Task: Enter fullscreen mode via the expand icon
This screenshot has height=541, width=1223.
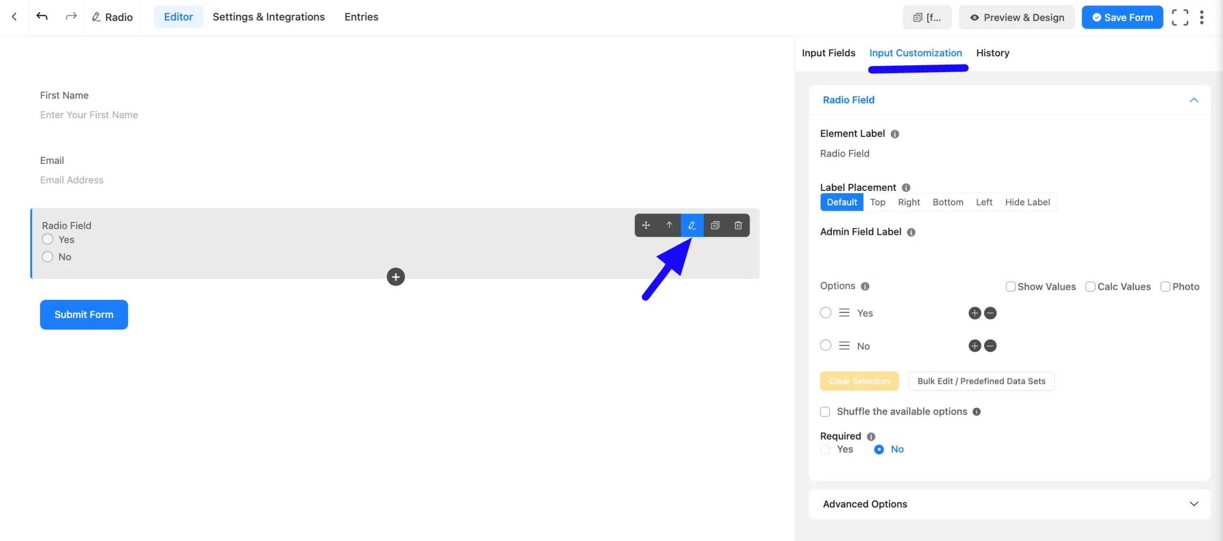Action: pos(1180,17)
